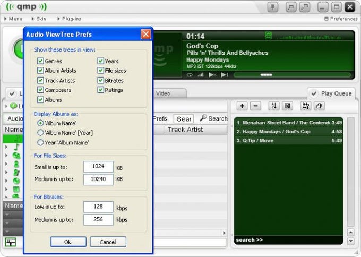The image size is (361, 257).
Task: Uncheck the Album Artists checkbox
Action: tap(40, 71)
